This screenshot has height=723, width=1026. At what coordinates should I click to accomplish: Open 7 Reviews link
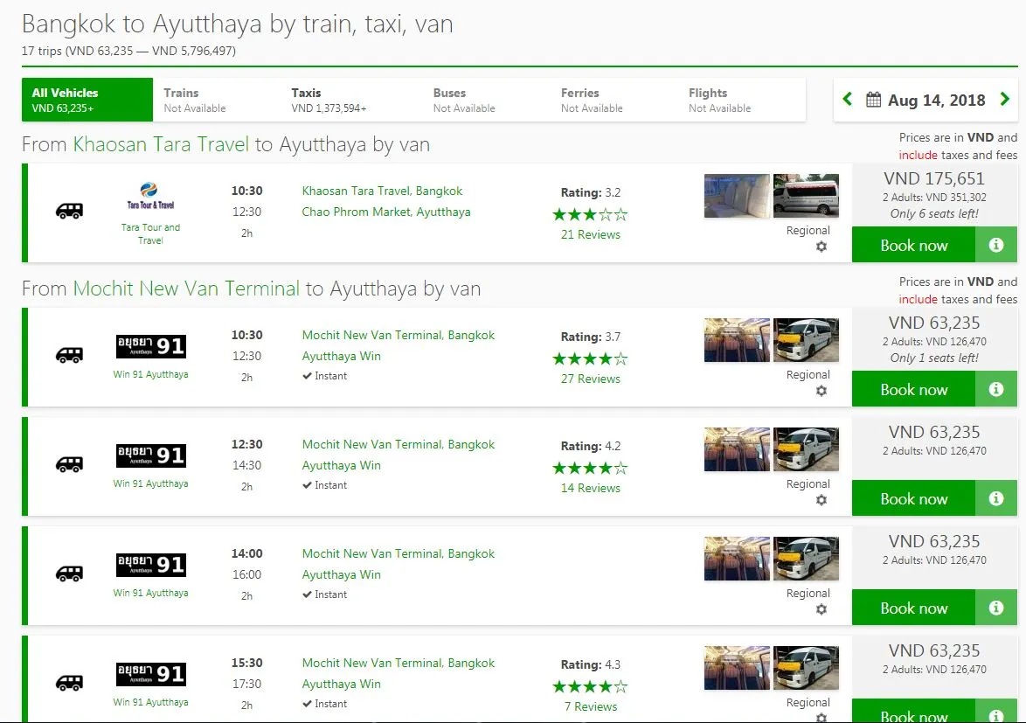click(590, 706)
